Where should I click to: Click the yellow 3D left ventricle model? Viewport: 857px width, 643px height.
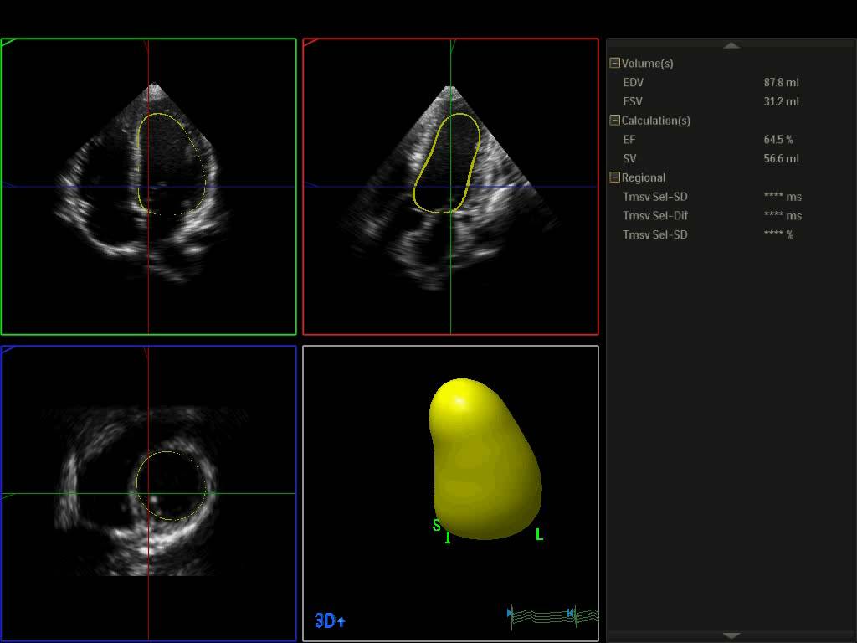tap(485, 460)
